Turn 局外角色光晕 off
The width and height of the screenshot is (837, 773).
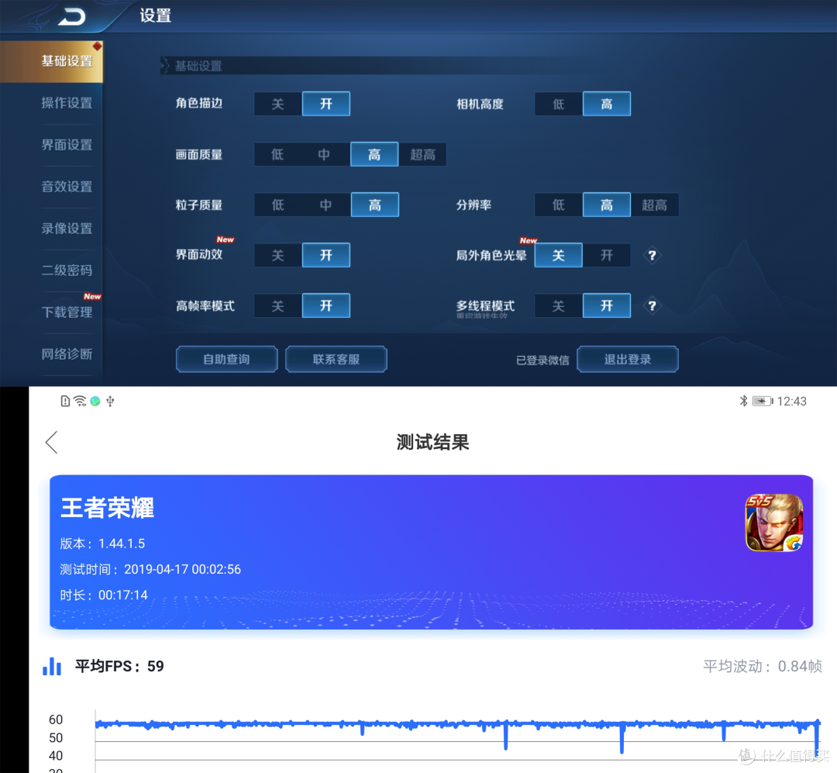(x=558, y=255)
